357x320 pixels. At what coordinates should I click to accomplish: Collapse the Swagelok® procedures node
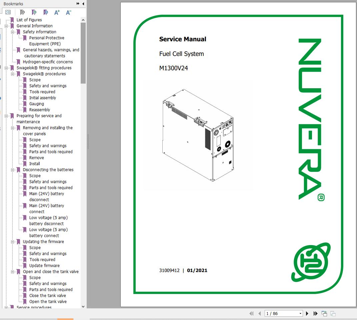coord(13,74)
